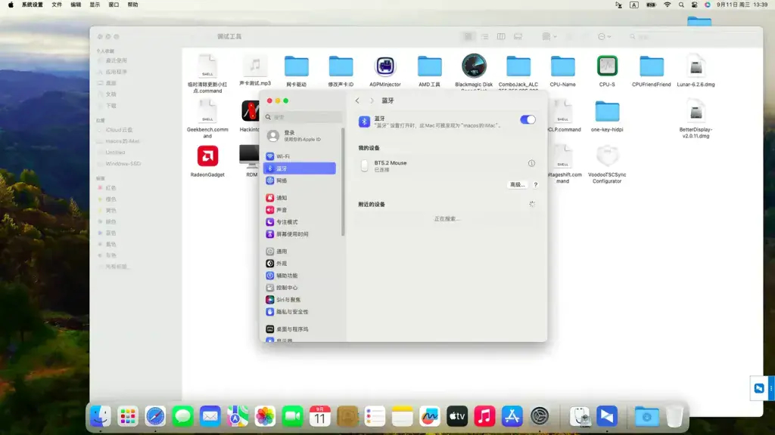This screenshot has height=435, width=775.
Task: Open 控制中心 in the System Settings sidebar
Action: tap(300, 288)
